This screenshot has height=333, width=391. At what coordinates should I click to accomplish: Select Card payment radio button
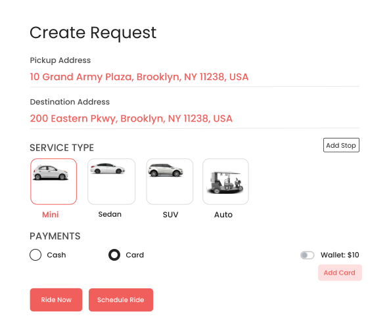click(x=114, y=255)
